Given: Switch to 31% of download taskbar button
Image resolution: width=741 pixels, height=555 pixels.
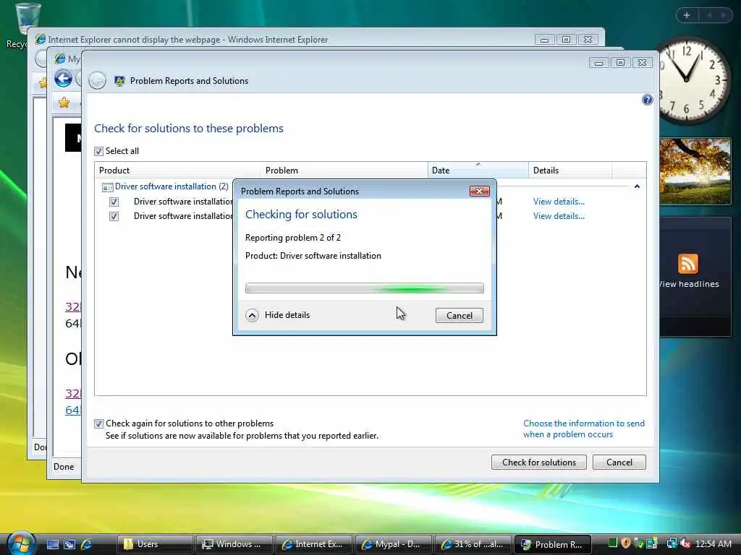Looking at the screenshot, I should pyautogui.click(x=473, y=544).
